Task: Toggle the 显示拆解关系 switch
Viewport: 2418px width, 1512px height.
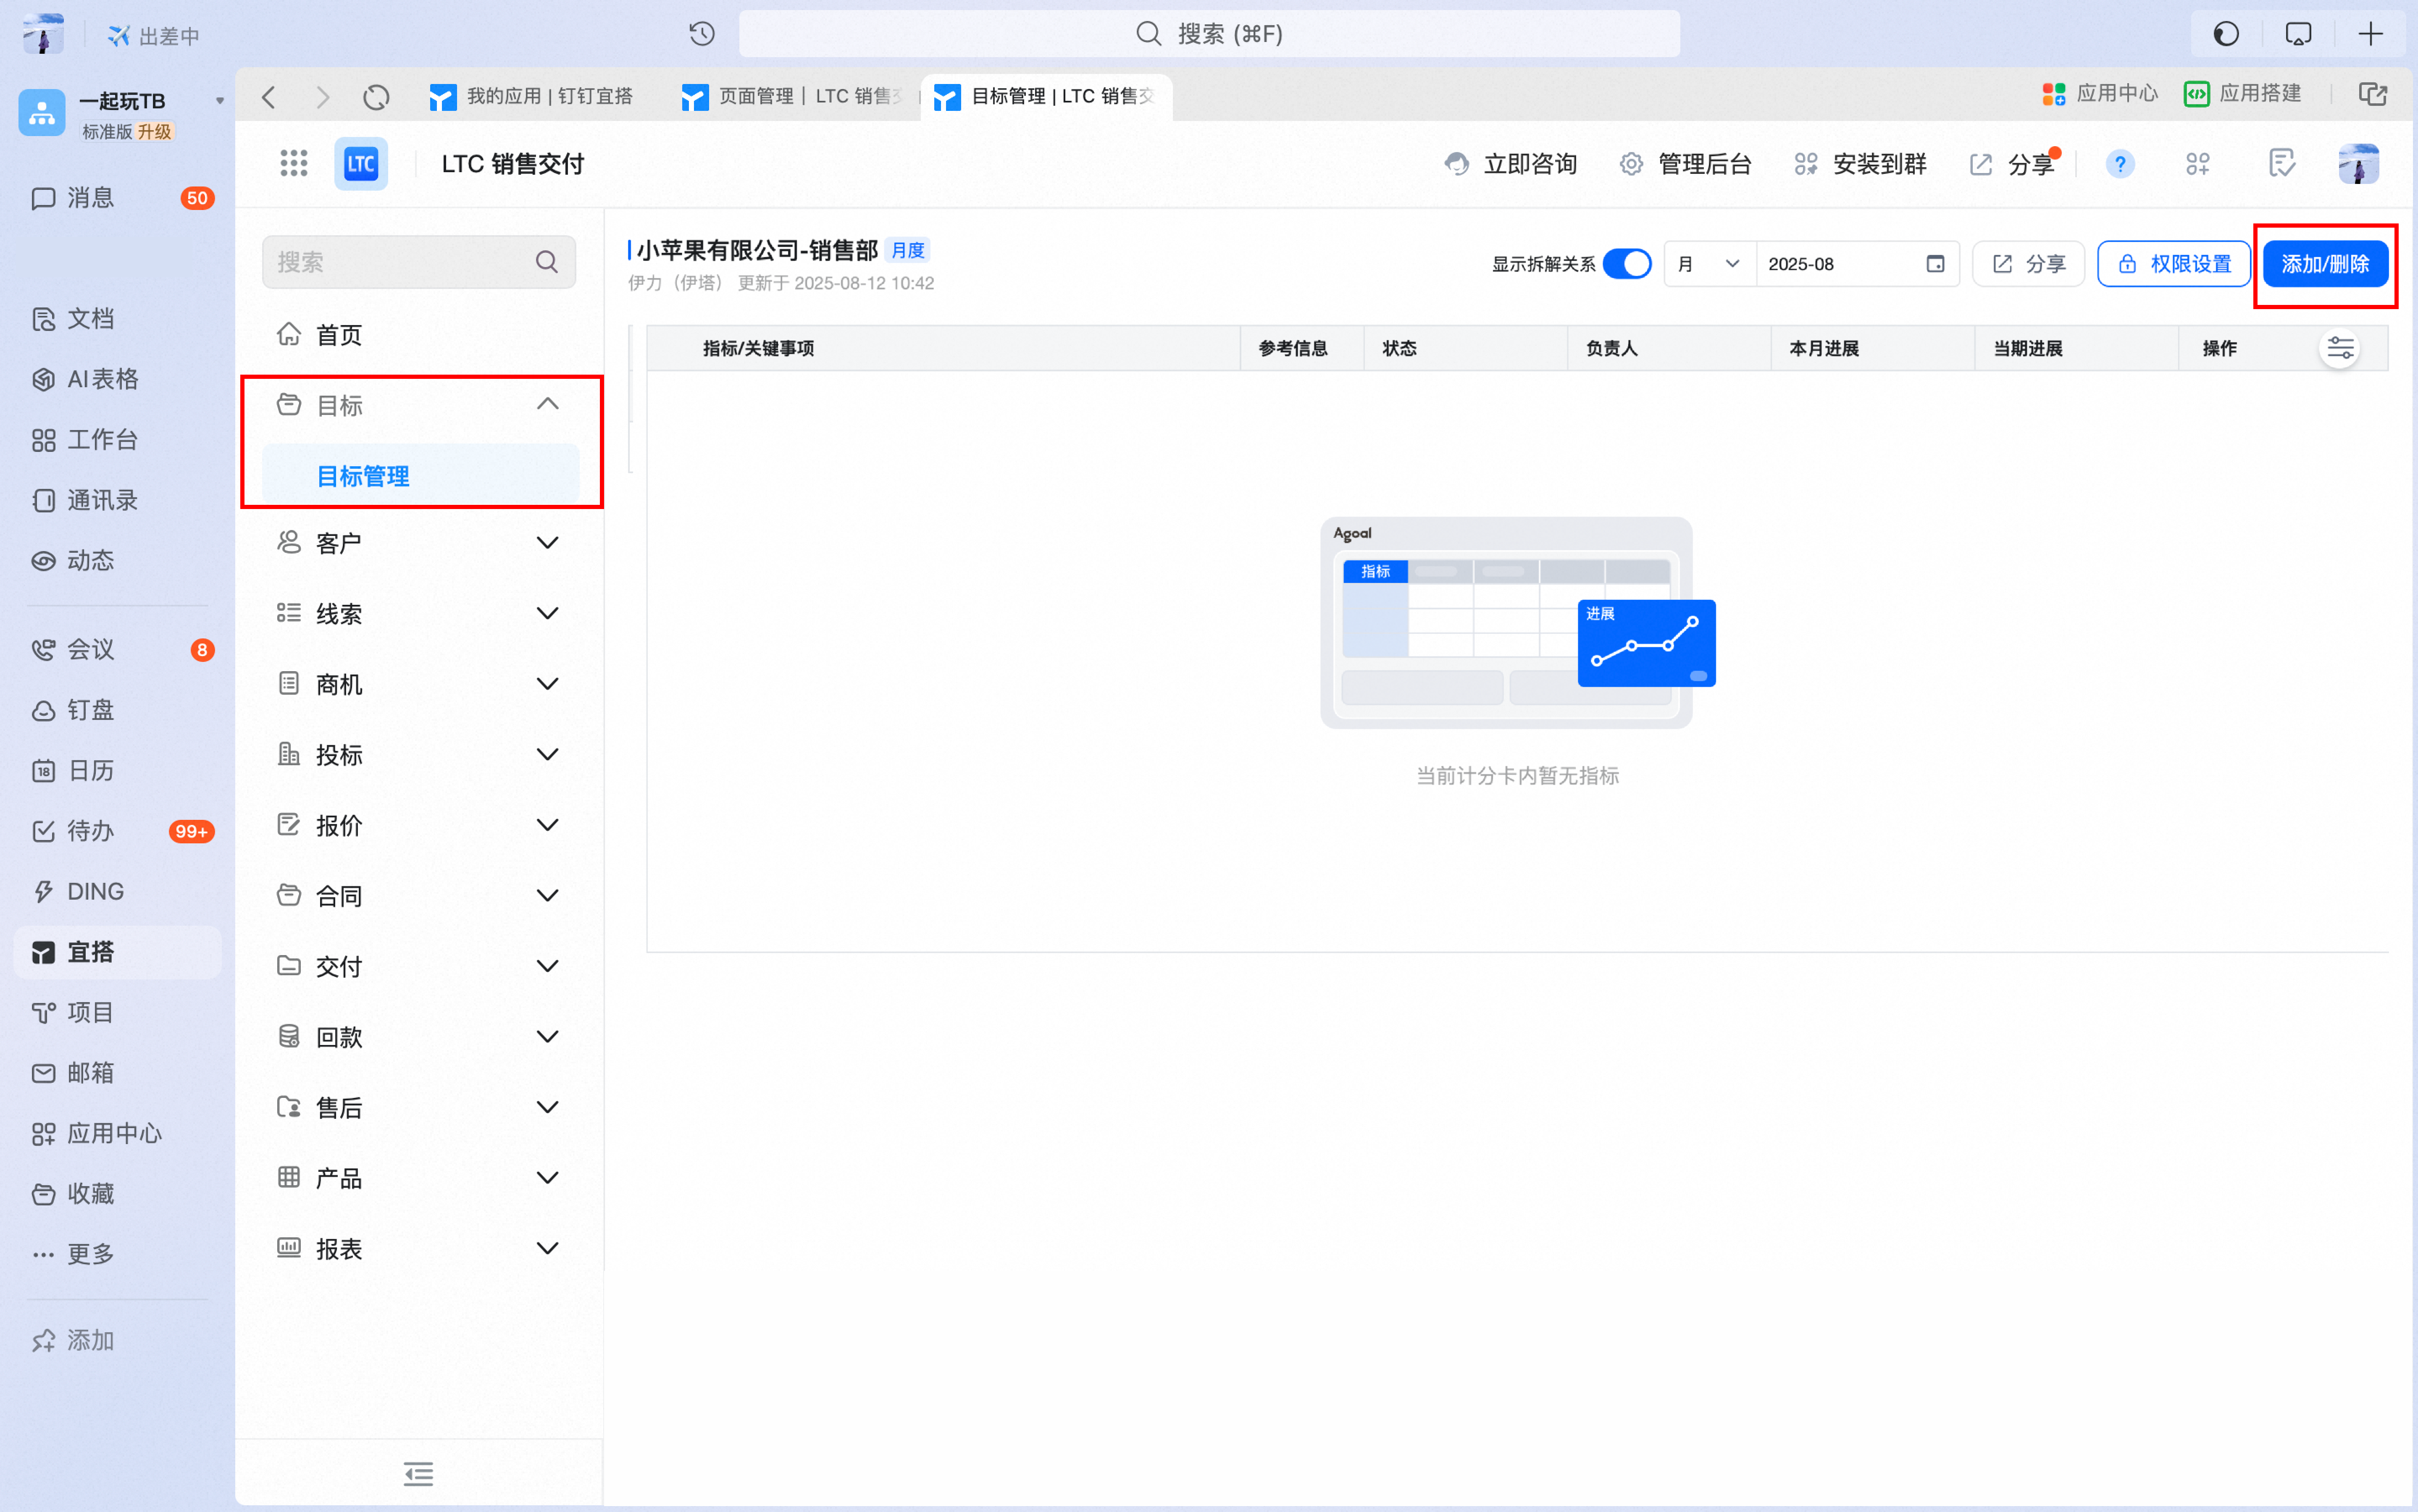Action: point(1626,264)
